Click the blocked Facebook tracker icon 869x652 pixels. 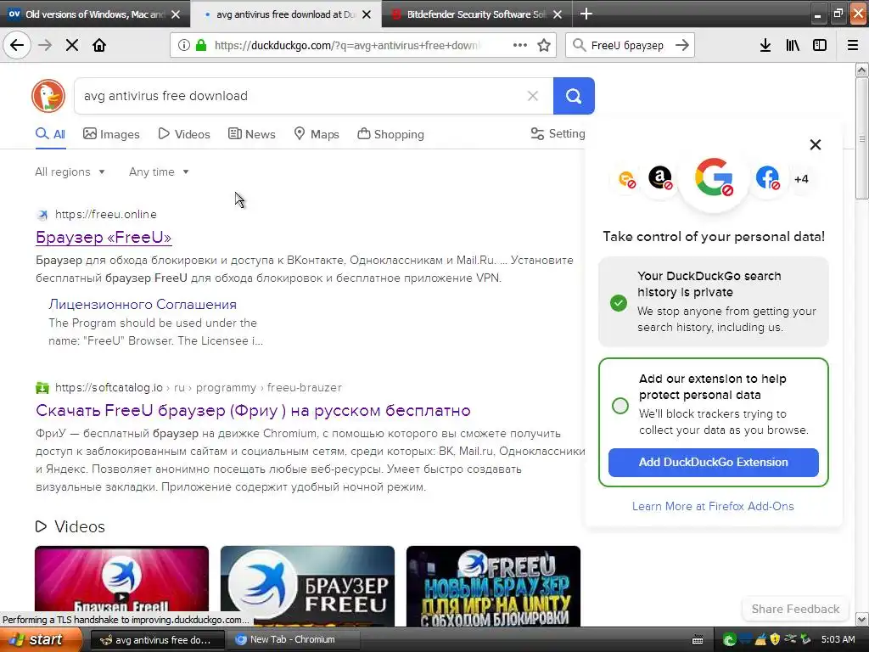click(767, 178)
